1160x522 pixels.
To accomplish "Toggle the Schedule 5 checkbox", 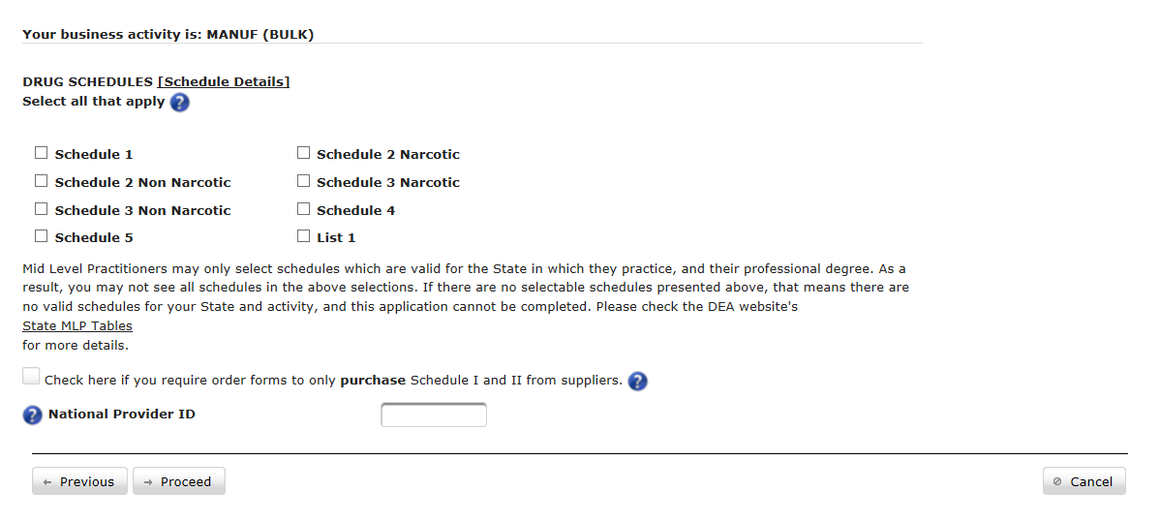I will (42, 236).
